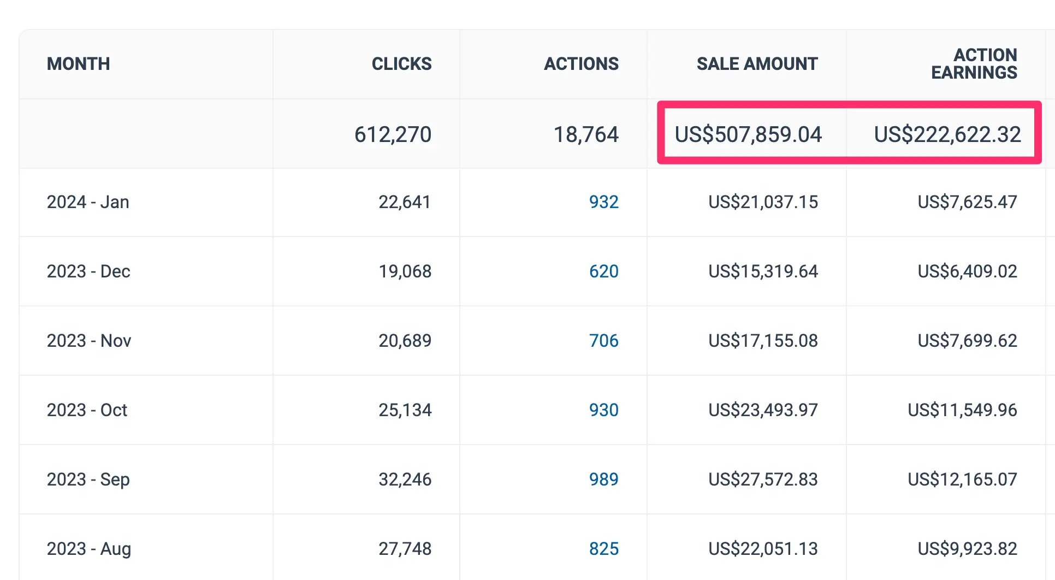Screen dimensions: 1055x580
Task: Sort by the CLICKS column header
Action: point(401,64)
